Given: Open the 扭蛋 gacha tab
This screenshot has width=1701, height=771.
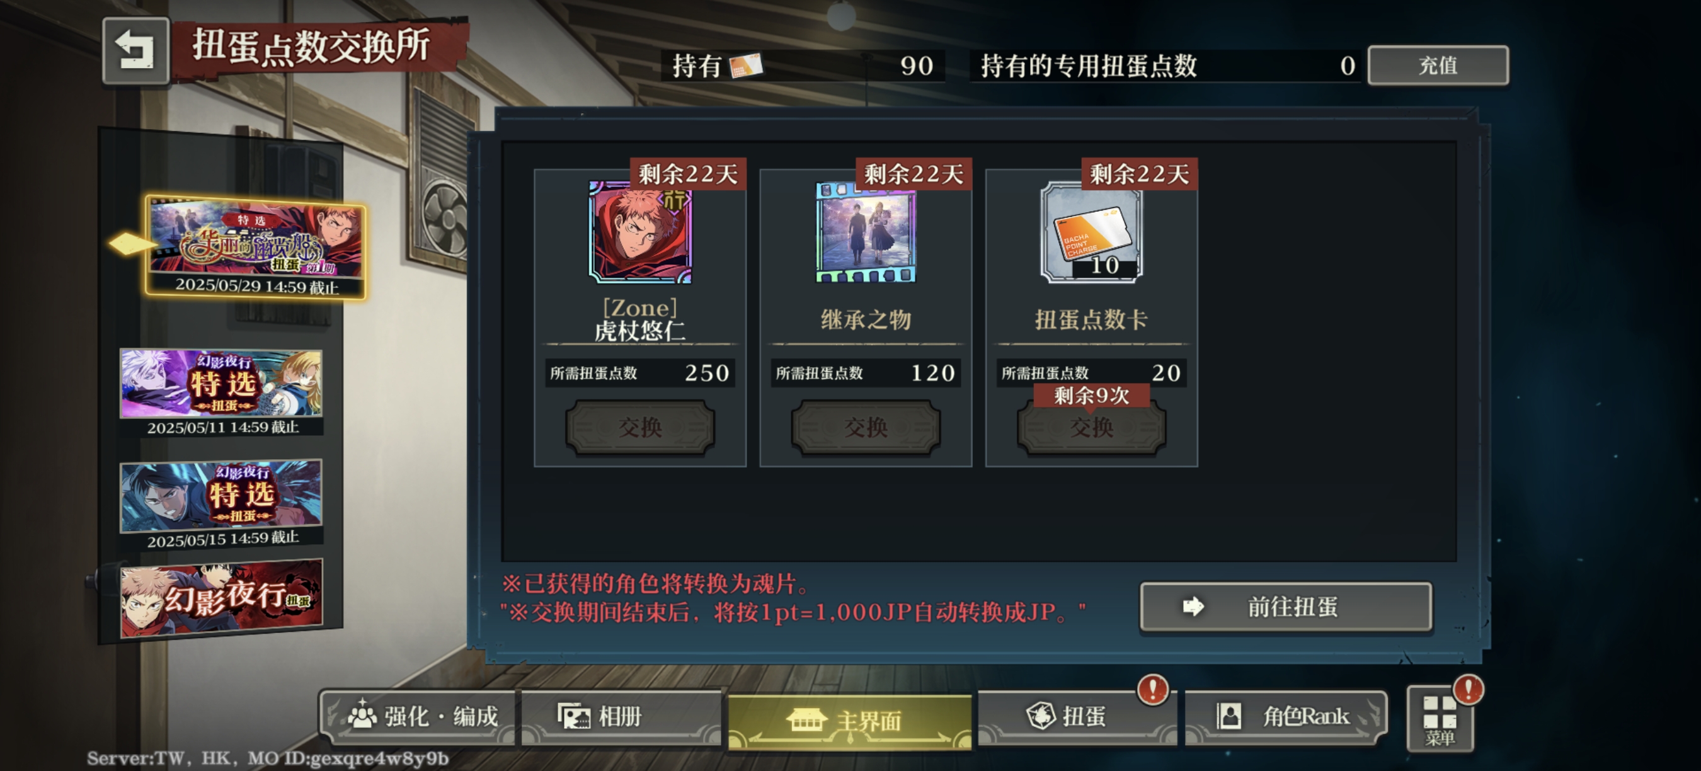Looking at the screenshot, I should [x=1077, y=717].
